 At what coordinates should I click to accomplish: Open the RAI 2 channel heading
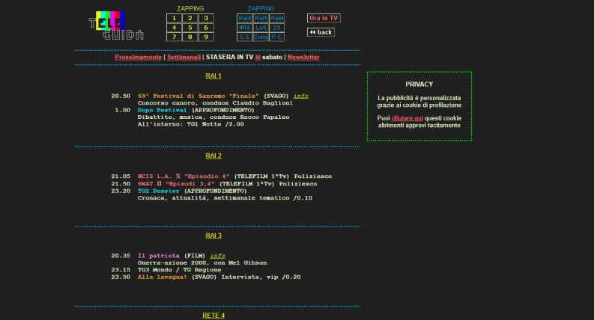(213, 156)
